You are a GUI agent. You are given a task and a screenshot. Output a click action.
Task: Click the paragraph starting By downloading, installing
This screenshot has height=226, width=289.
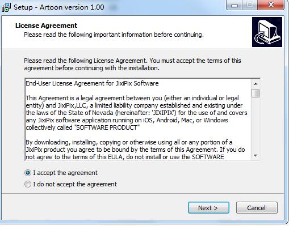pos(135,150)
